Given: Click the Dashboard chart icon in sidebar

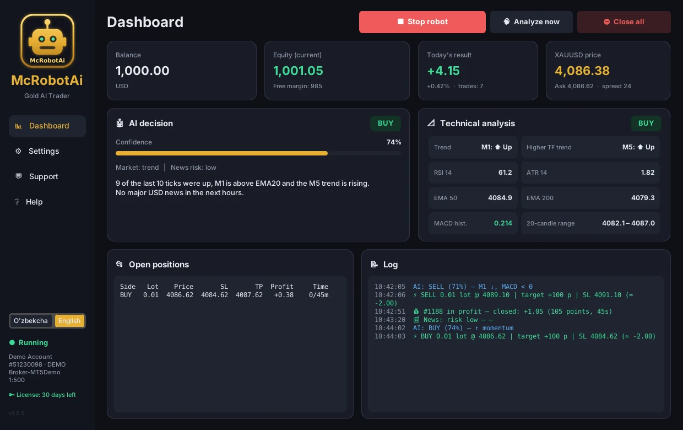Looking at the screenshot, I should click(x=18, y=126).
